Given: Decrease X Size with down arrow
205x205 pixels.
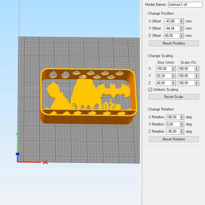Looking at the screenshot, I should click(x=173, y=70).
